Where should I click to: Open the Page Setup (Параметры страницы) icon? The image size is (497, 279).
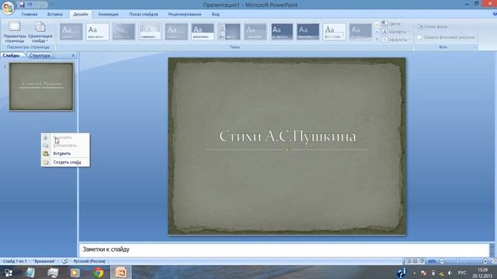tap(15, 32)
